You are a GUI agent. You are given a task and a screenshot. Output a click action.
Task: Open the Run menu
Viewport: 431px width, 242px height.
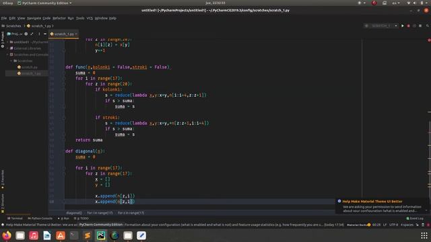point(71,18)
